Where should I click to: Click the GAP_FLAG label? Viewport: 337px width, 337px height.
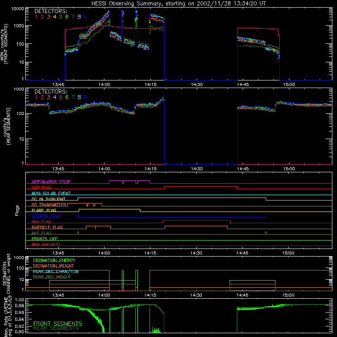coord(41,187)
